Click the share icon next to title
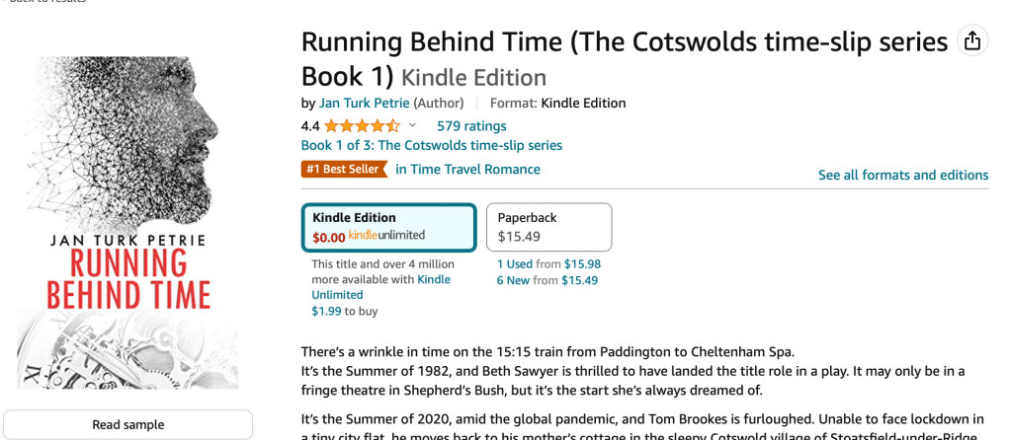The image size is (1010, 440). click(972, 40)
